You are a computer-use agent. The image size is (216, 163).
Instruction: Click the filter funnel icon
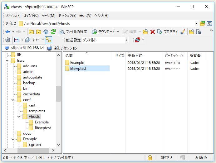[209, 24]
